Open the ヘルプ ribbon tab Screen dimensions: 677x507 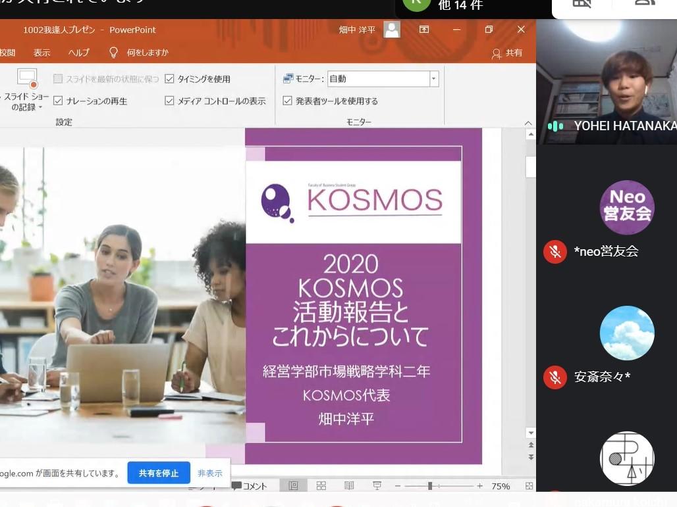[79, 53]
